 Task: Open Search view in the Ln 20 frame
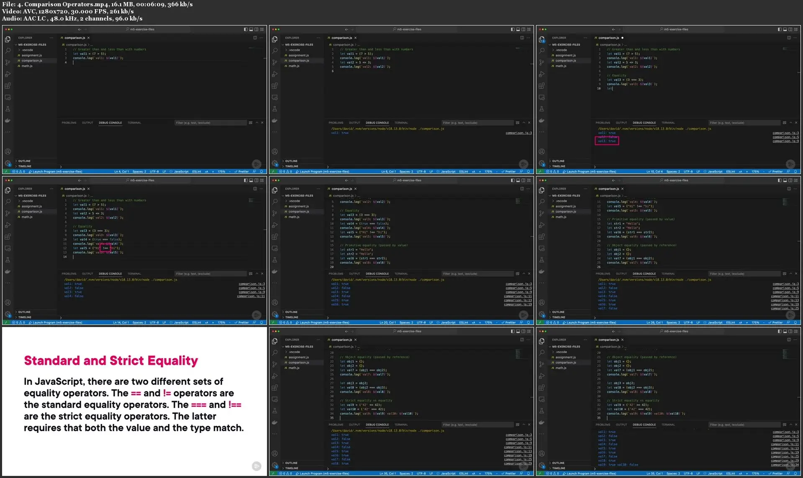click(275, 202)
